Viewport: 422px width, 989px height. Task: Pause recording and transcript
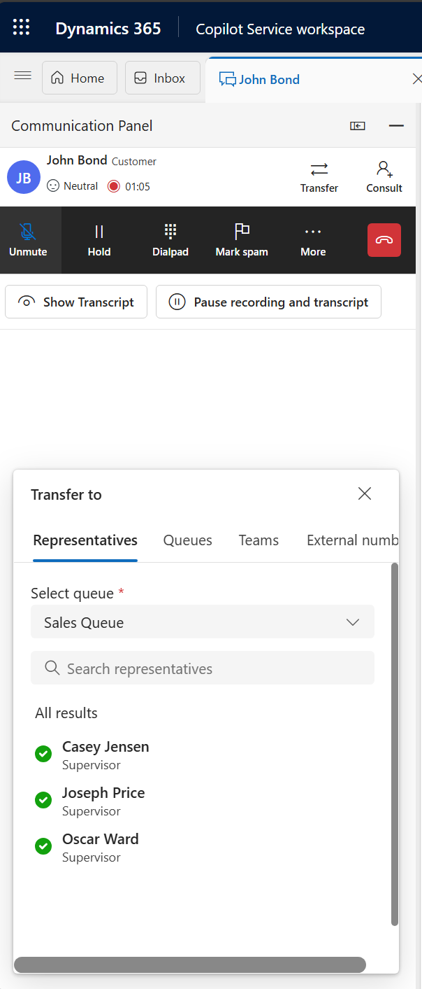click(268, 302)
